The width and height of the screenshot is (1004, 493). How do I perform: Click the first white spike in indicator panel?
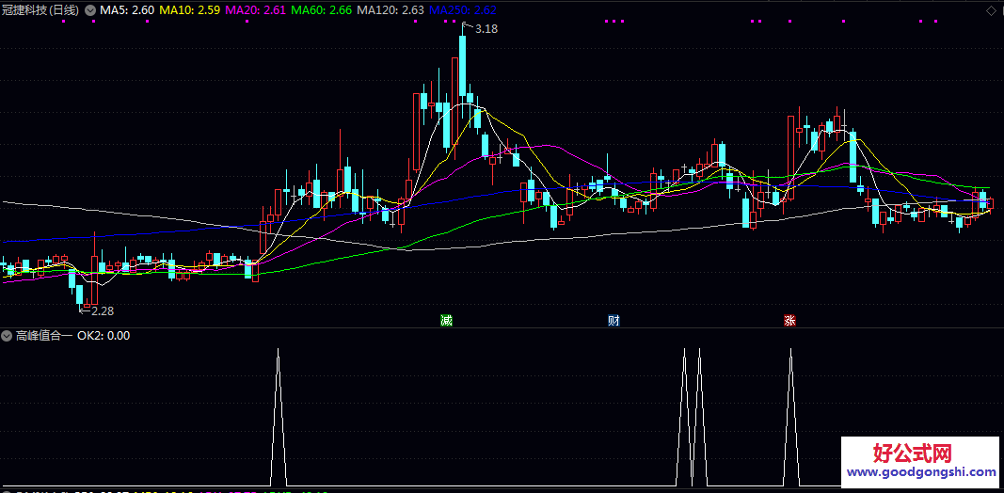click(278, 414)
